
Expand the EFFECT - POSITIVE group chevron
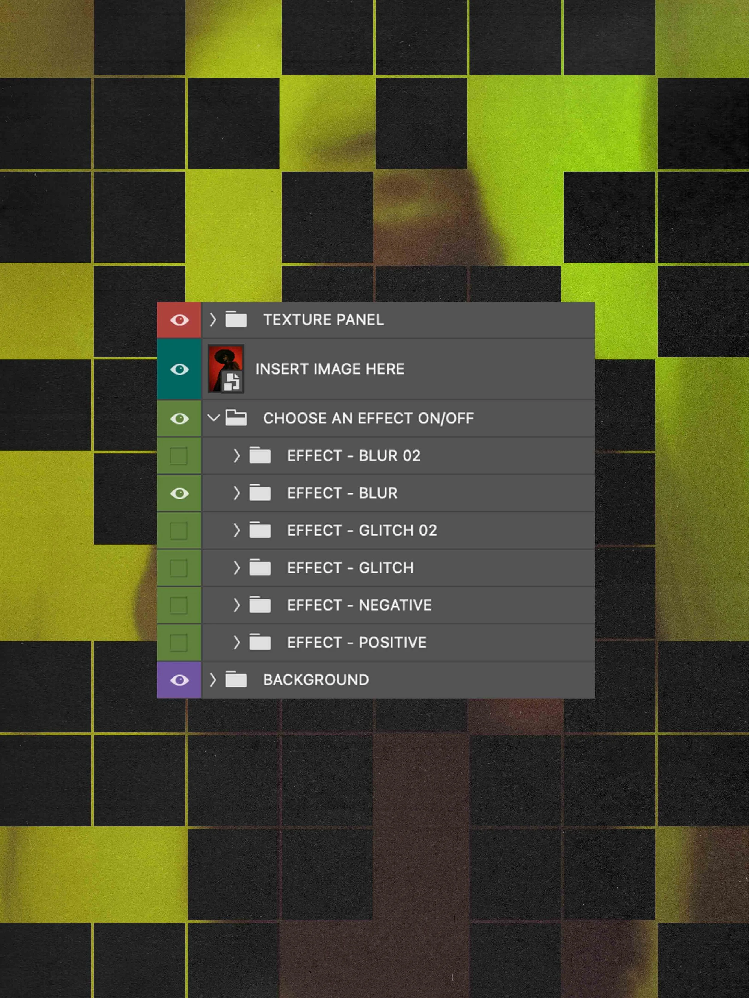237,643
